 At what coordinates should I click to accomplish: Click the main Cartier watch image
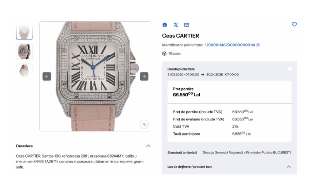(x=95, y=76)
